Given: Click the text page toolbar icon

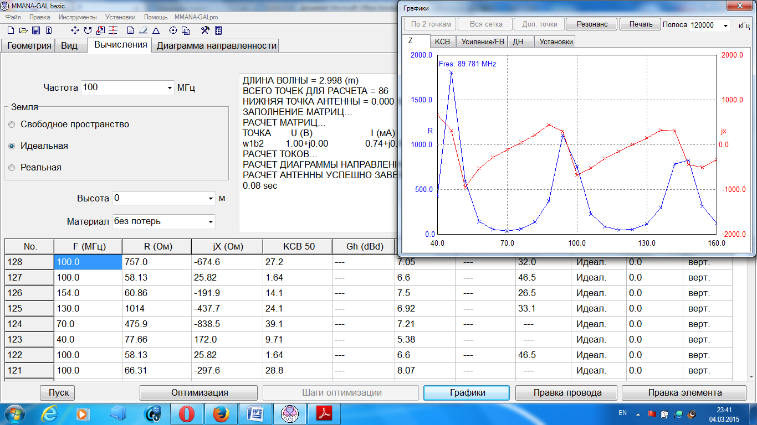Looking at the screenshot, I should pos(130,30).
